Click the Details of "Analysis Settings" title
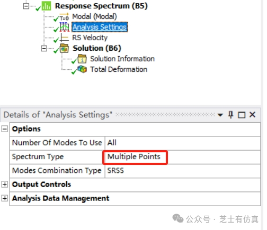Screen dimensions: 267x230 pyautogui.click(x=58, y=115)
